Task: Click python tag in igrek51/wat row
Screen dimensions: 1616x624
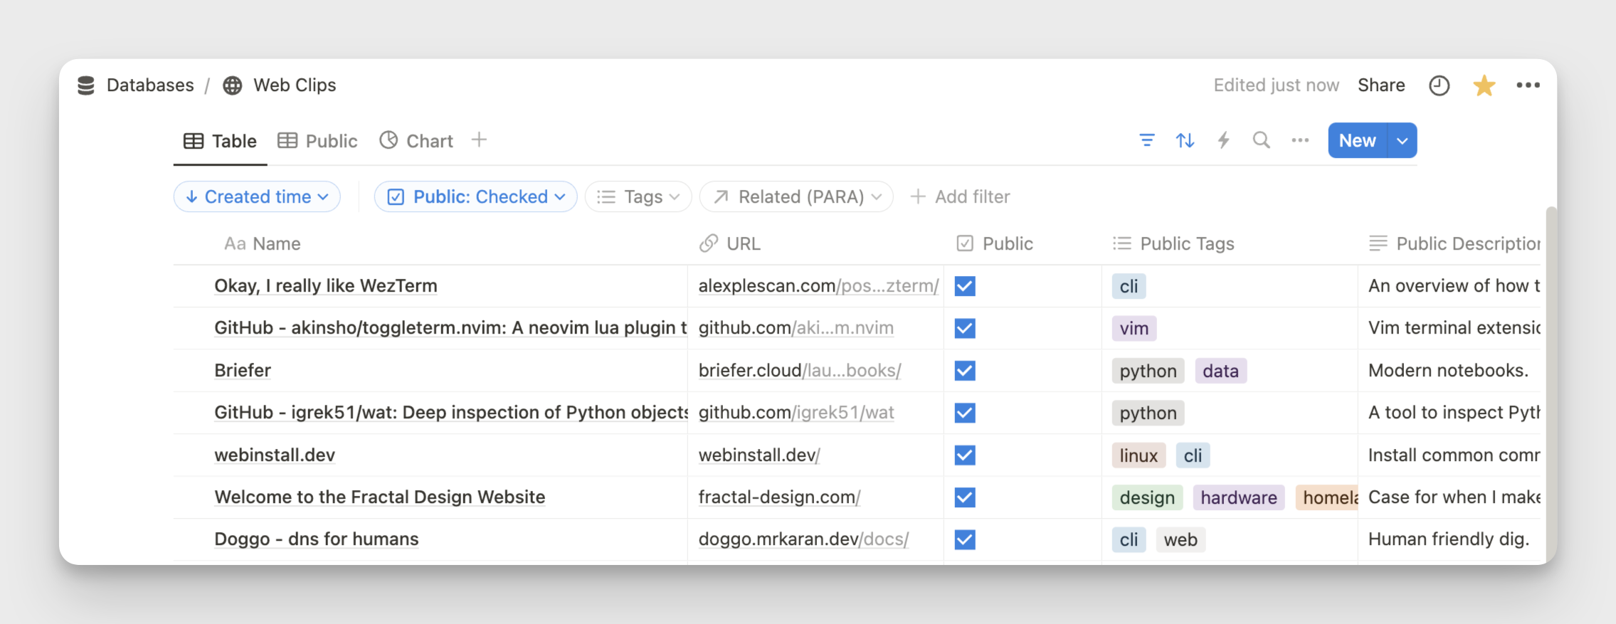Action: pos(1148,413)
